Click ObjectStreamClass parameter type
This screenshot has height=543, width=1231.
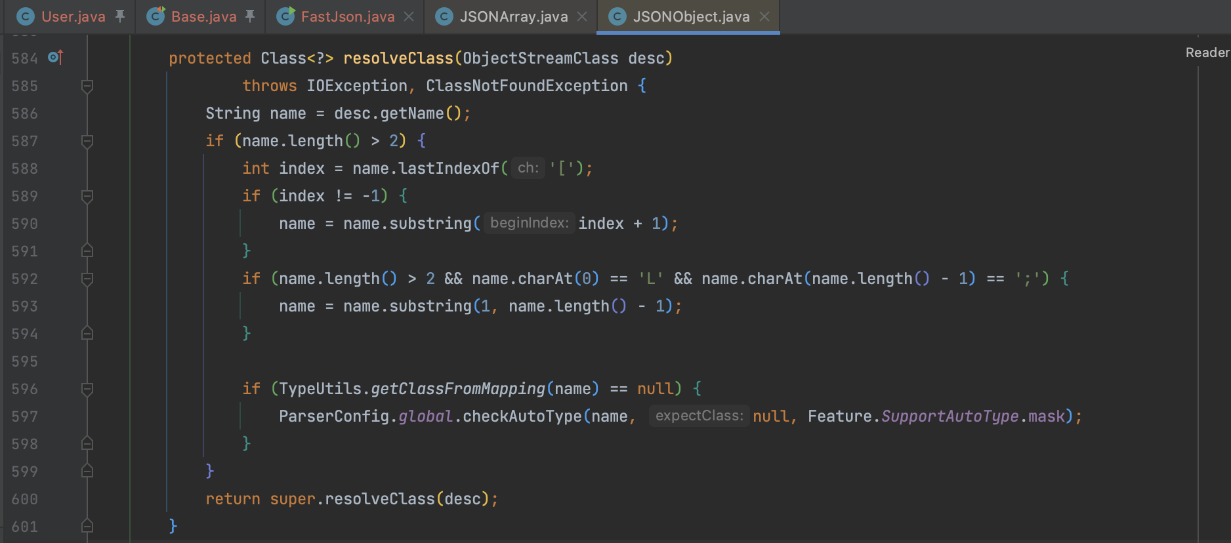click(x=541, y=58)
